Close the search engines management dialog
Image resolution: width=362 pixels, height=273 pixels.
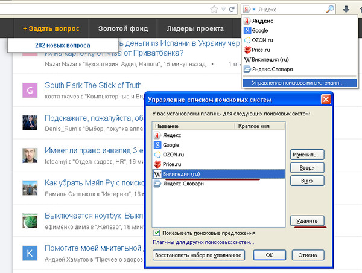(x=326, y=100)
